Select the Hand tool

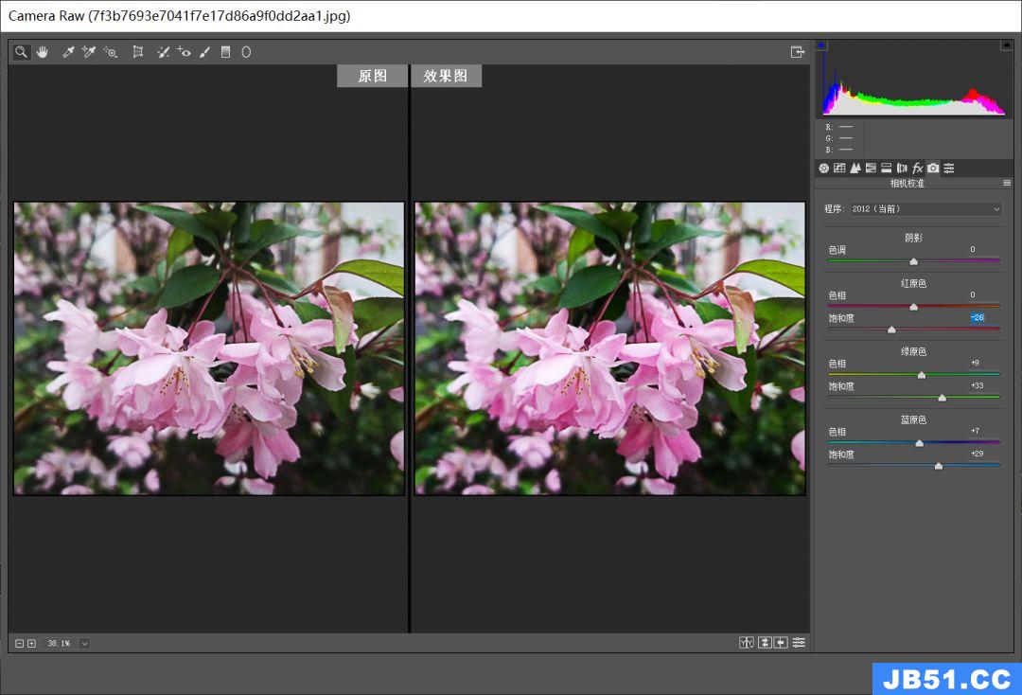coord(42,52)
